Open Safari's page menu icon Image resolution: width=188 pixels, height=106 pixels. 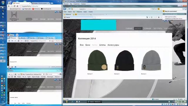pyautogui.click(x=61, y=74)
